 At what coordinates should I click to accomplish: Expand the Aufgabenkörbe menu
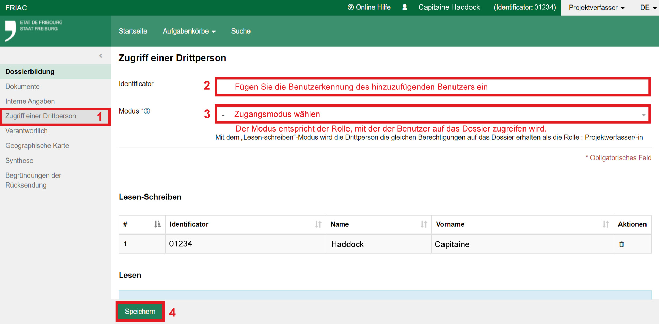pyautogui.click(x=189, y=31)
